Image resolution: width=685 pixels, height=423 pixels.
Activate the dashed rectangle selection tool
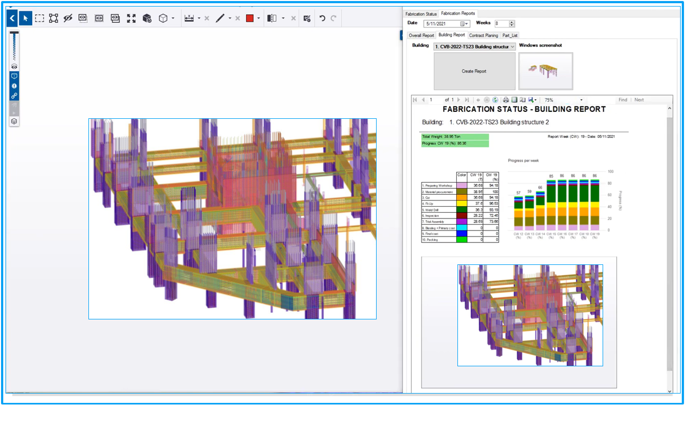tap(40, 18)
